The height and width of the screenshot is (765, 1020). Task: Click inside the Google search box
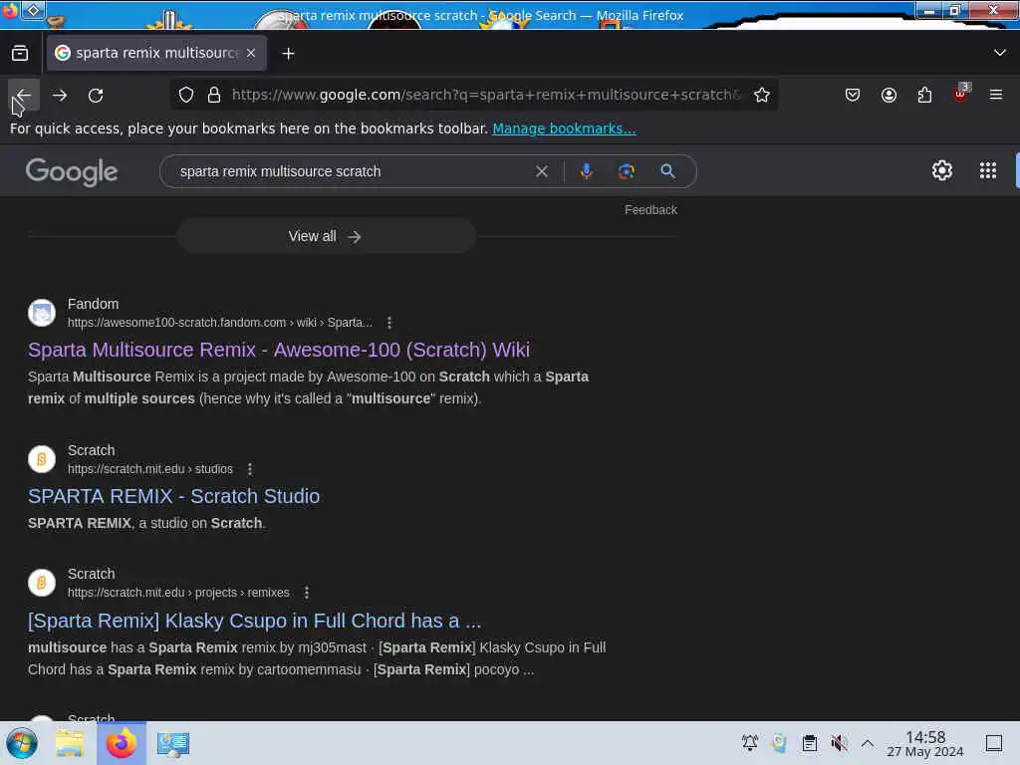click(x=352, y=171)
